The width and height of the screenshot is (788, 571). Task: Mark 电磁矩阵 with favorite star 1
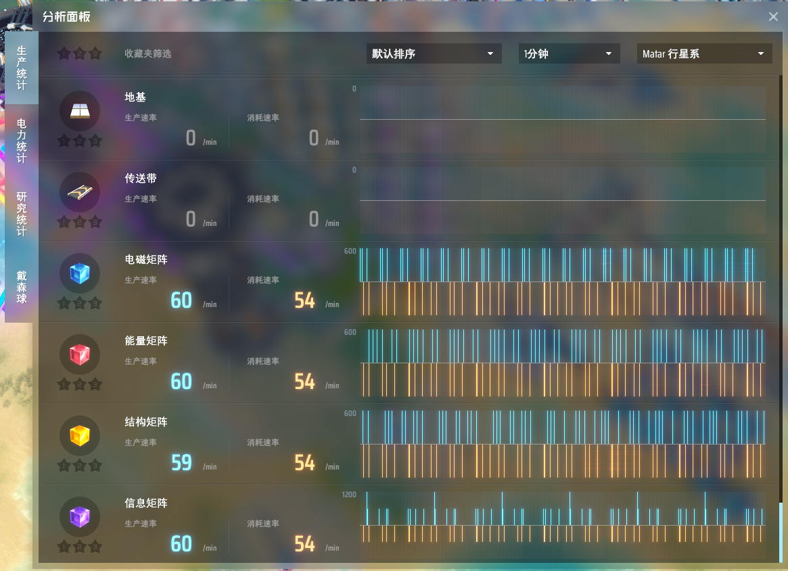pos(64,303)
